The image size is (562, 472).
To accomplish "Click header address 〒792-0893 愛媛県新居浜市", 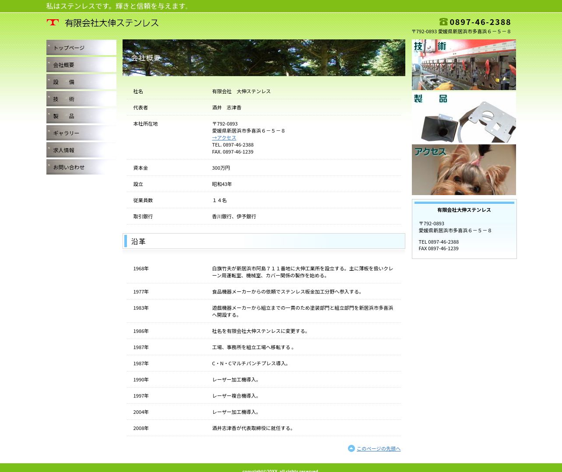I will (461, 31).
